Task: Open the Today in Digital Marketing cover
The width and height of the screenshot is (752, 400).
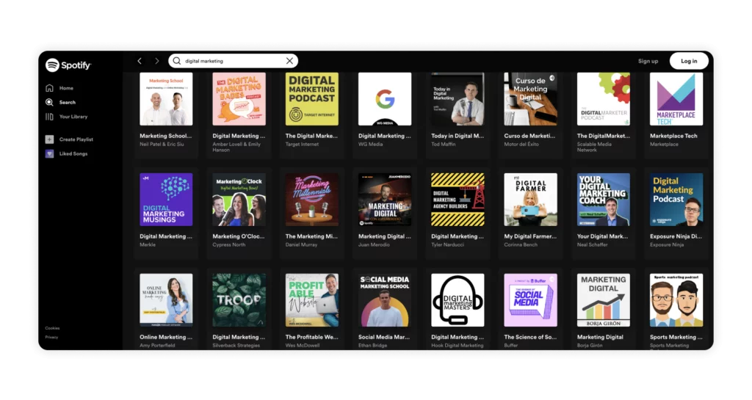Action: pos(458,99)
